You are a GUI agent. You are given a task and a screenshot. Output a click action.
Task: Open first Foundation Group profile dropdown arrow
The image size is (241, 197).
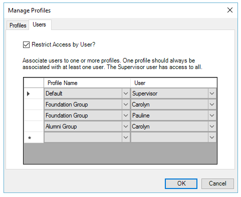click(x=126, y=104)
